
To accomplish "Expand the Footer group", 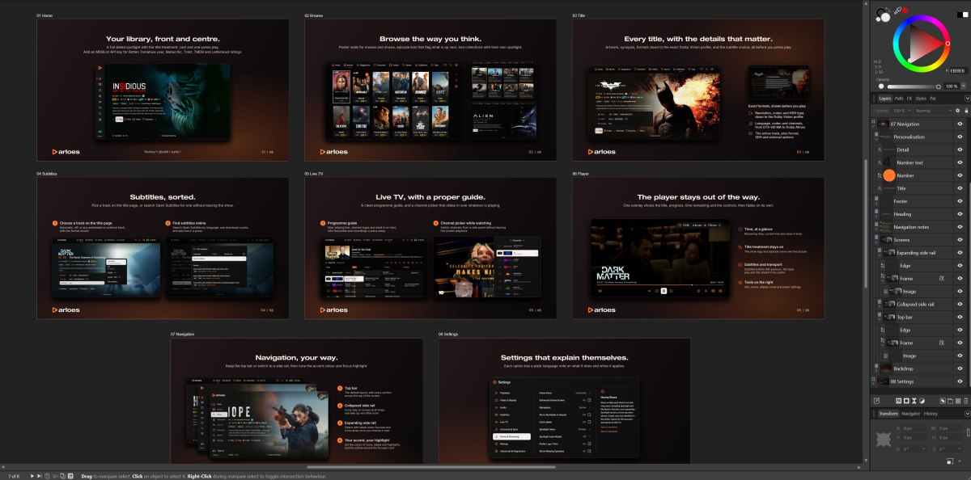I will click(x=876, y=204).
